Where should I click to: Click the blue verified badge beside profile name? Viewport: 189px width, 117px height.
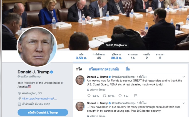tap(52, 72)
